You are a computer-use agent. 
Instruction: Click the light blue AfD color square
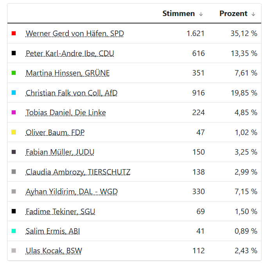tap(14, 93)
